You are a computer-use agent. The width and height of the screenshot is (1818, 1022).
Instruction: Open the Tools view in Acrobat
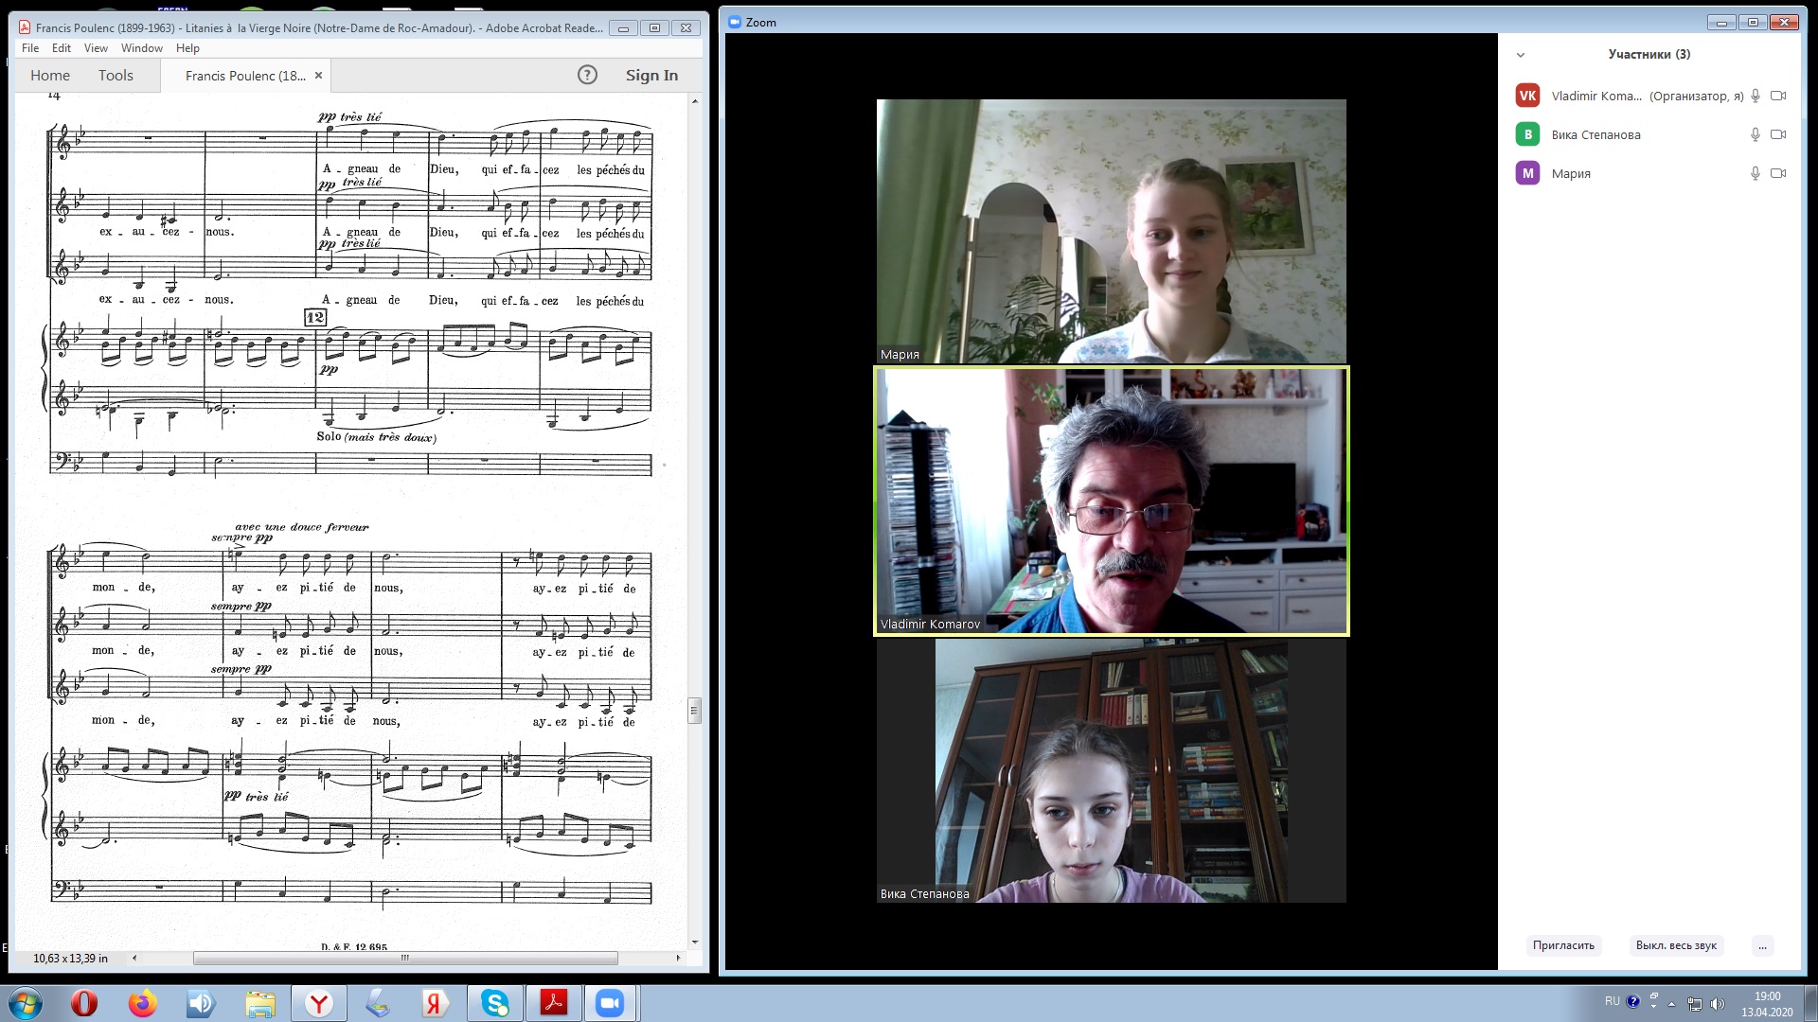point(116,75)
